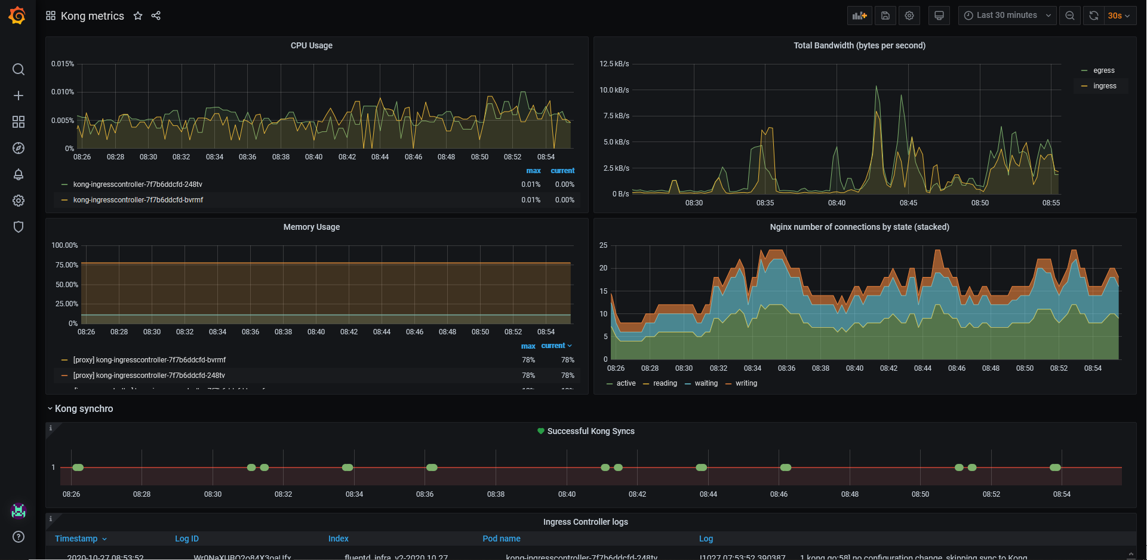The height and width of the screenshot is (560, 1147).
Task: Toggle egress series in bandwidth legend
Action: point(1104,70)
